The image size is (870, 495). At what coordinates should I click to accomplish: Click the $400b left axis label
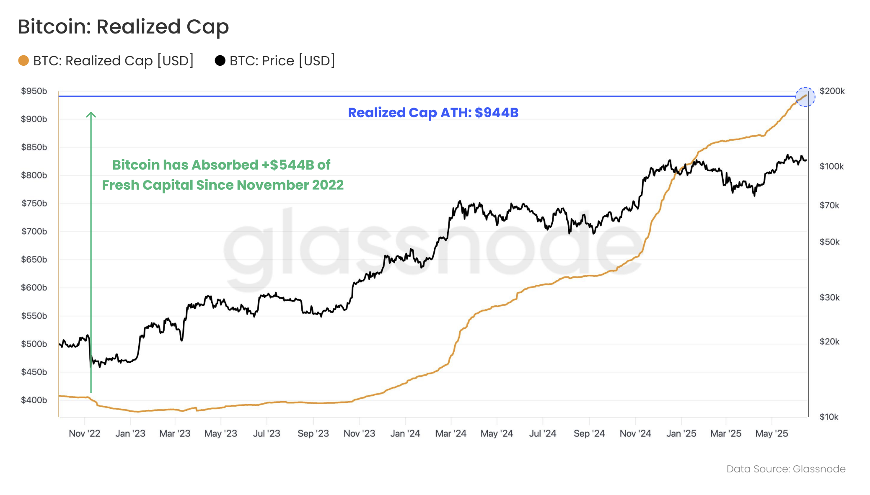[x=34, y=400]
